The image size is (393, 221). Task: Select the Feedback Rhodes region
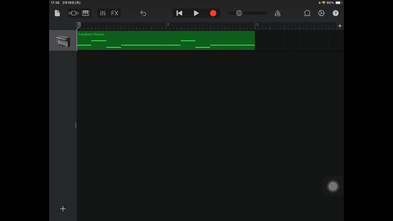click(166, 41)
